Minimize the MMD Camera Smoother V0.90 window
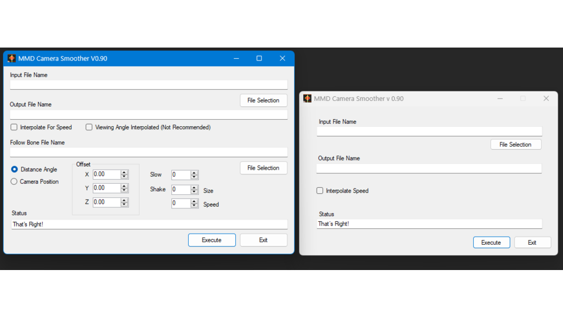Viewport: 563px width, 317px height. [x=236, y=58]
